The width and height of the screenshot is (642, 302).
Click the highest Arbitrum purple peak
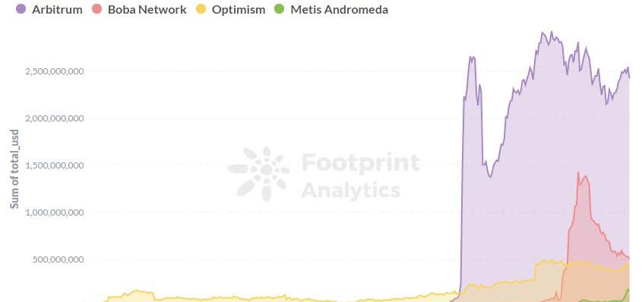[x=551, y=33]
